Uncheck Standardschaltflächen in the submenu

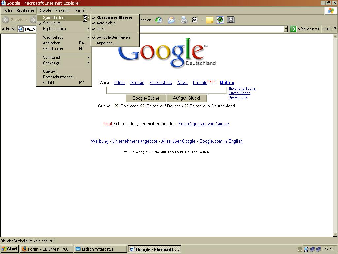[114, 18]
